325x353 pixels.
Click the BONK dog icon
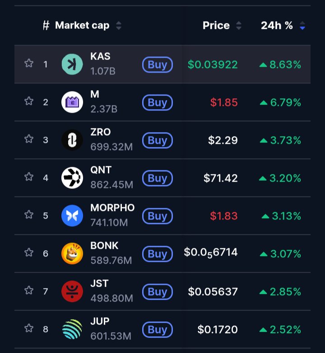(x=72, y=253)
